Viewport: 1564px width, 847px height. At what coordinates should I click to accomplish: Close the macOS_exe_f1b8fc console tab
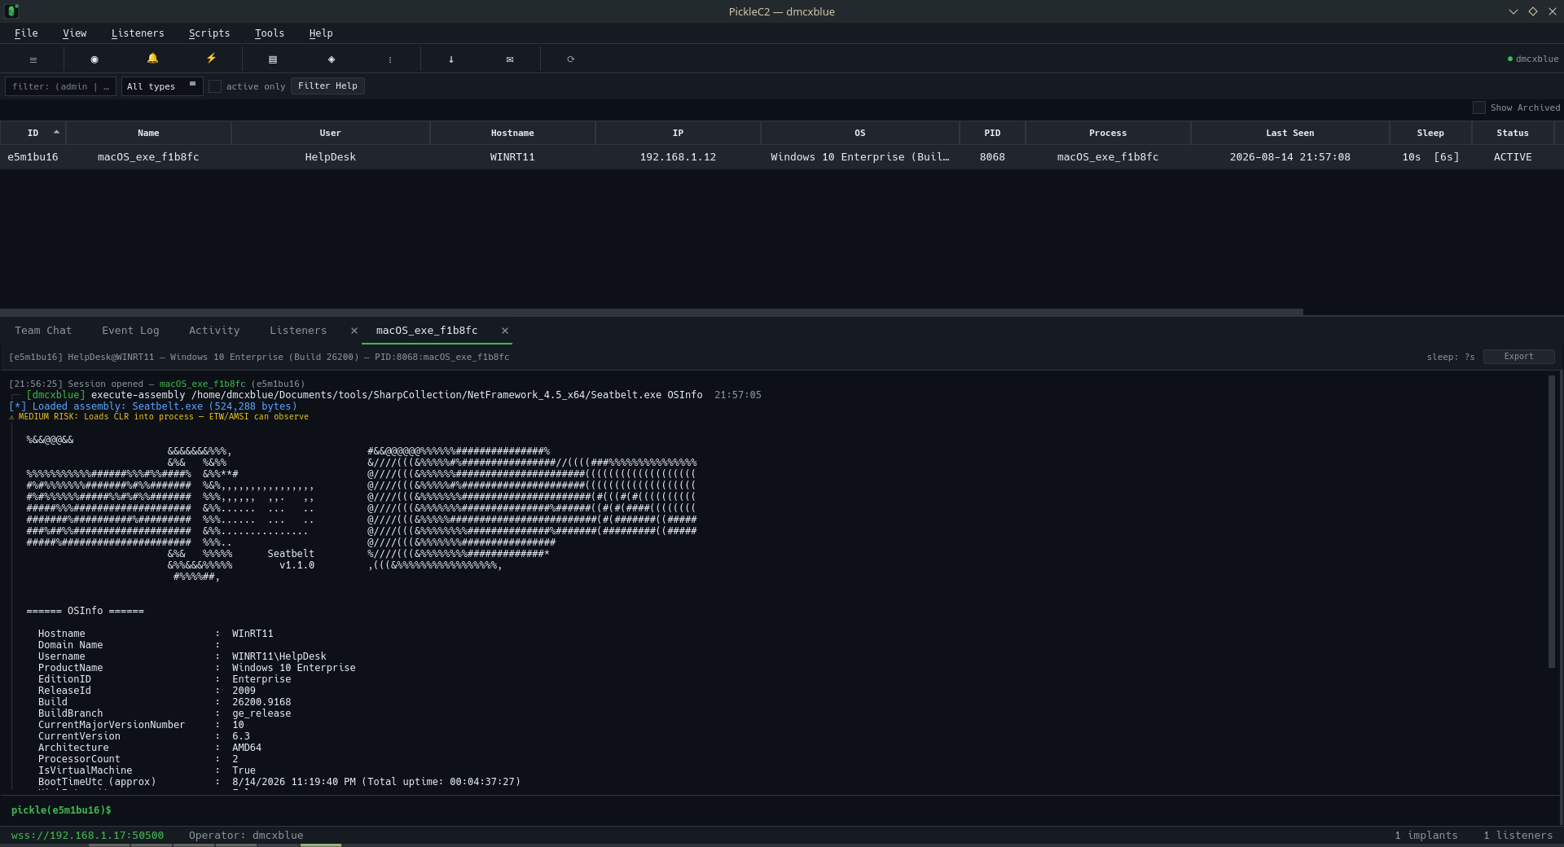point(505,331)
